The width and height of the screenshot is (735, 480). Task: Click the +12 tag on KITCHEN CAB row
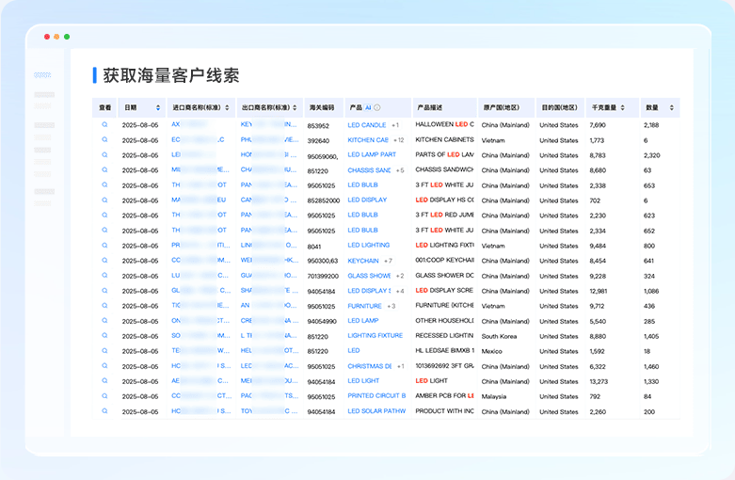pyautogui.click(x=399, y=140)
